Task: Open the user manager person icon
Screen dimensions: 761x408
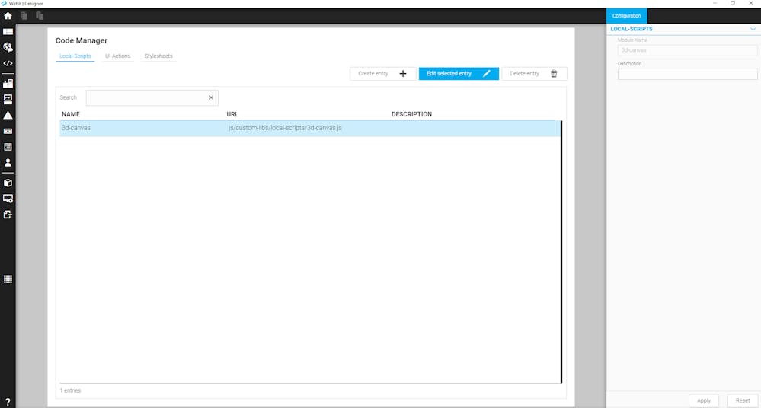Action: click(x=8, y=163)
